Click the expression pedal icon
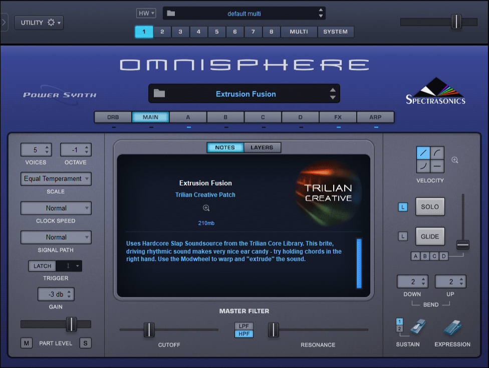 (x=452, y=327)
